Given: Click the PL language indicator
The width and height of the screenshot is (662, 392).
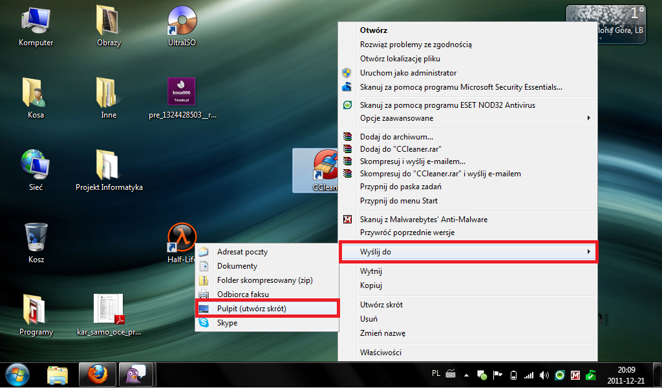Looking at the screenshot, I should [436, 373].
